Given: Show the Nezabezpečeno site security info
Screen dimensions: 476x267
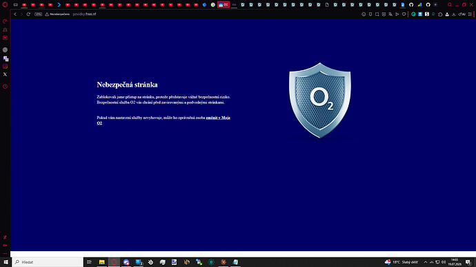Looking at the screenshot, I should tap(57, 14).
